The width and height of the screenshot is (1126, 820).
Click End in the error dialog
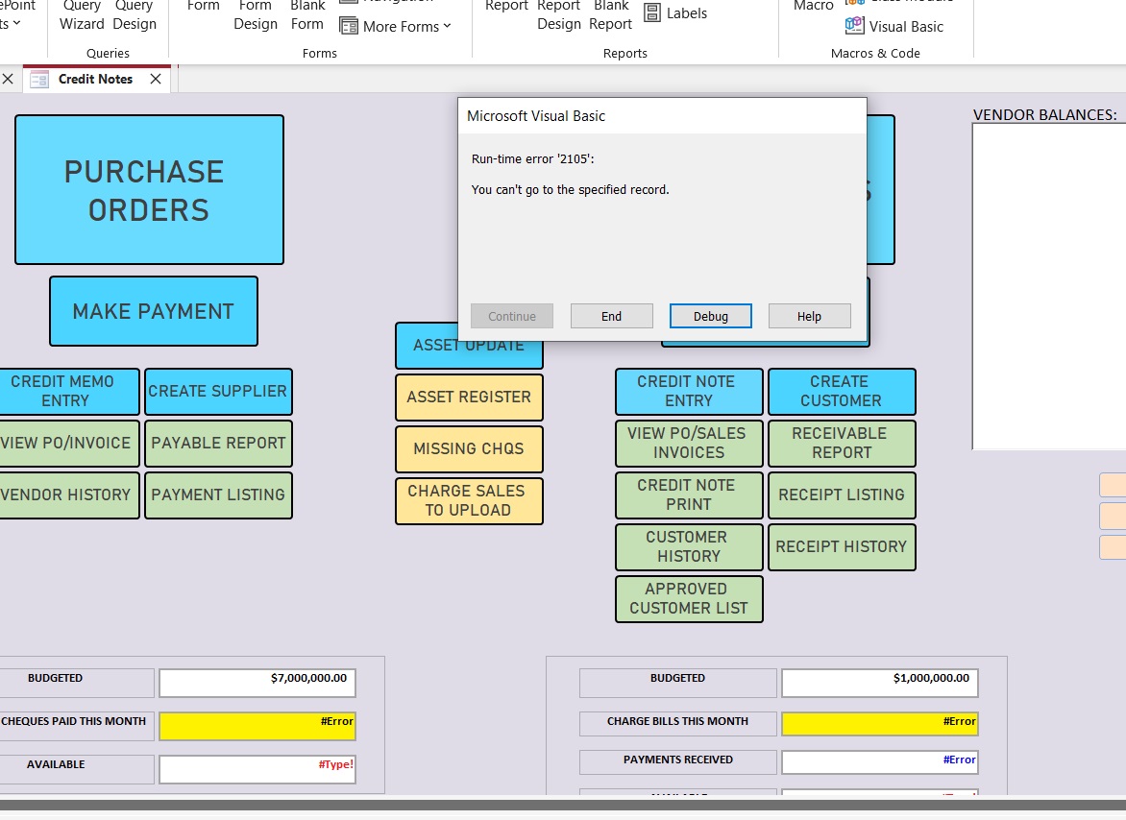(612, 316)
